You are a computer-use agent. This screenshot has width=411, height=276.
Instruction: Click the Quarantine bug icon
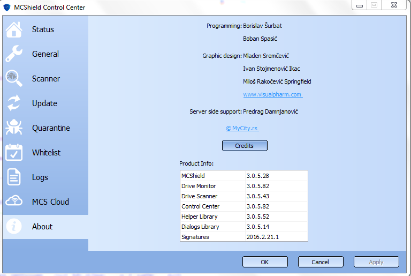[x=14, y=128]
